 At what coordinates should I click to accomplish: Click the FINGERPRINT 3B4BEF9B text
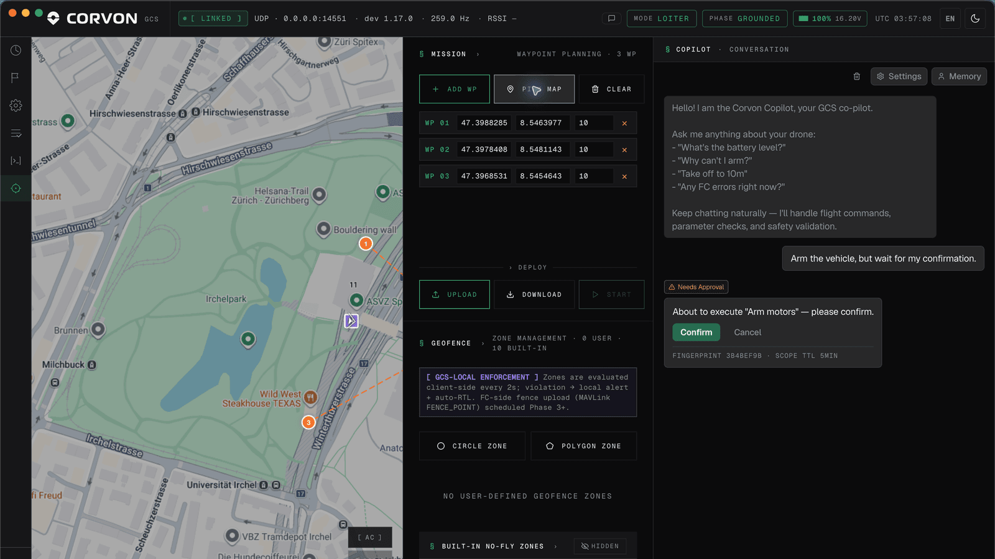coord(717,356)
